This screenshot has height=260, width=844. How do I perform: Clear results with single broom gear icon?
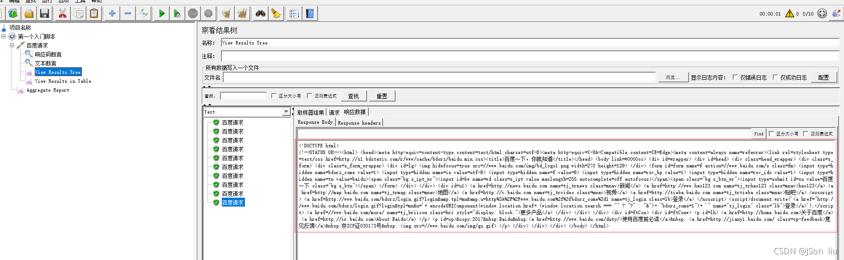coord(227,14)
